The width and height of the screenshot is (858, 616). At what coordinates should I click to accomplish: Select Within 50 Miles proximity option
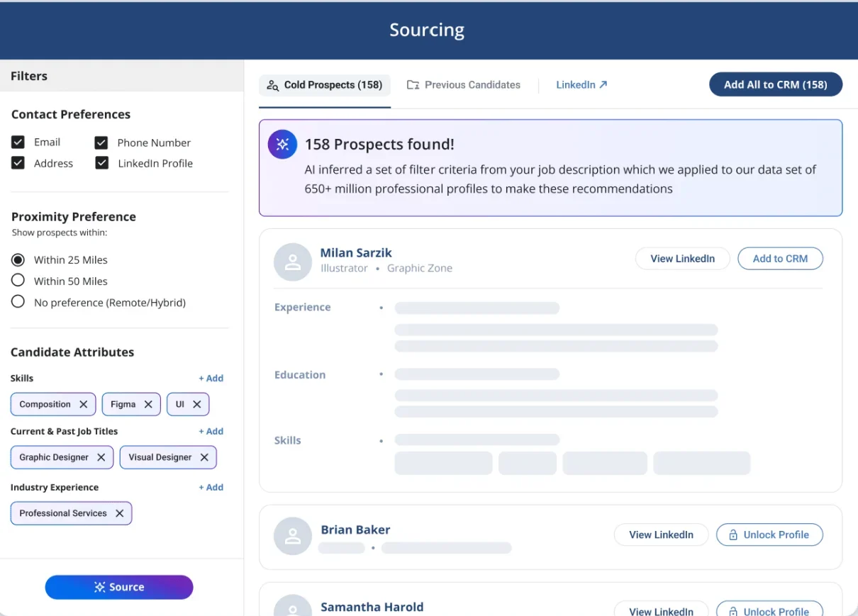click(x=18, y=281)
